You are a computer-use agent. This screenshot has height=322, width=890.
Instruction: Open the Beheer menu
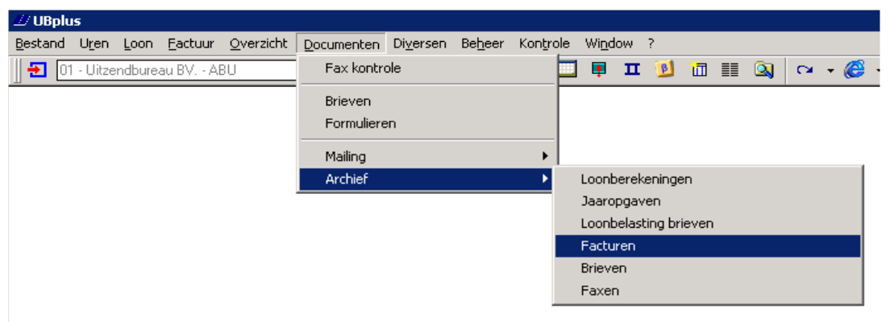click(x=482, y=43)
